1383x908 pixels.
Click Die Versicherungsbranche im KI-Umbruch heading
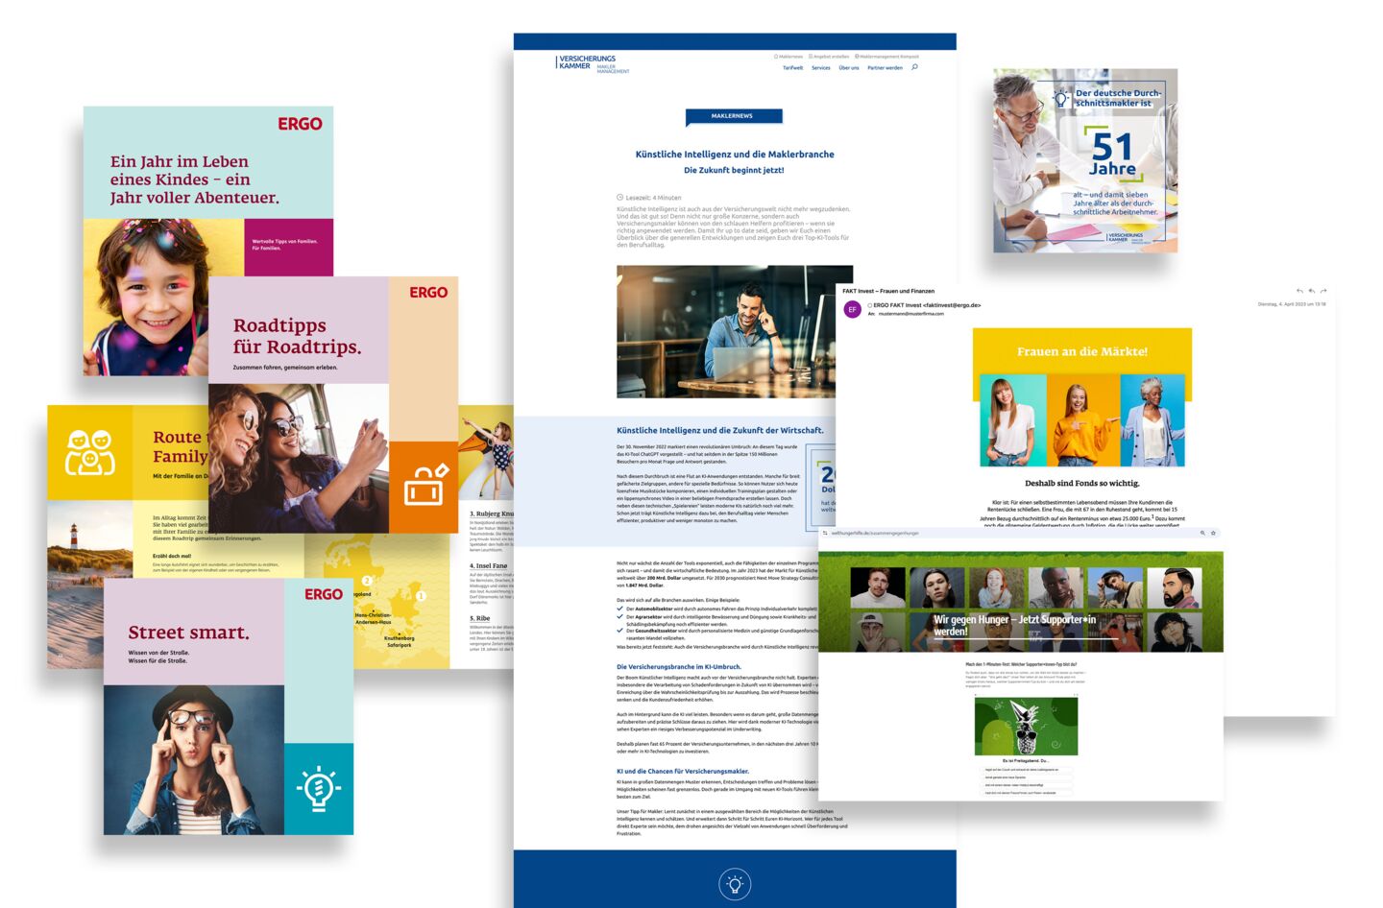[679, 666]
